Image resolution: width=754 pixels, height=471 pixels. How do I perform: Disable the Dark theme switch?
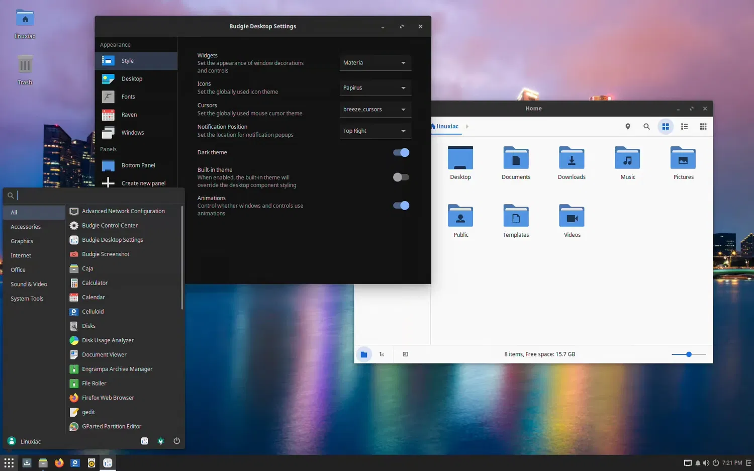(x=401, y=152)
